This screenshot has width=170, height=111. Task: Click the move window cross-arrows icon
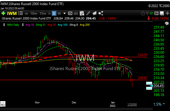[x=167, y=14]
